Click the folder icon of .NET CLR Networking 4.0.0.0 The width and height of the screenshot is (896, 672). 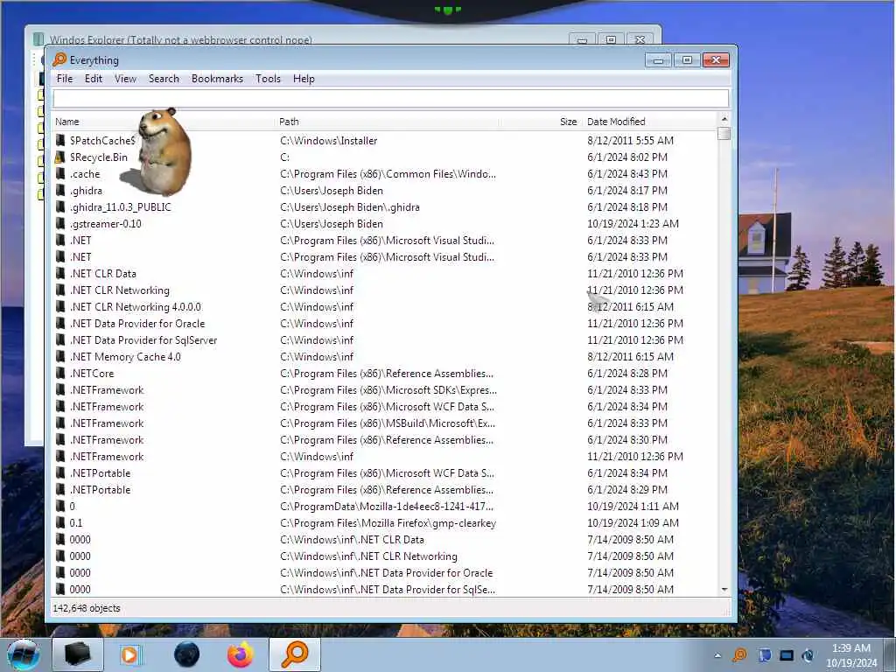(60, 307)
